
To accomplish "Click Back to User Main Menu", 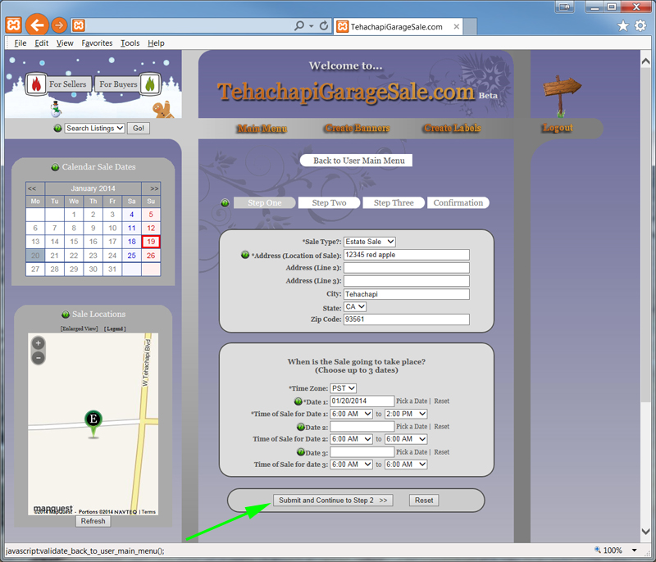I will (x=357, y=161).
